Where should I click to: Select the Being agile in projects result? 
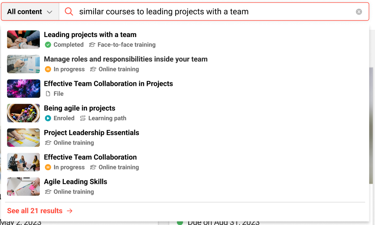click(x=79, y=108)
